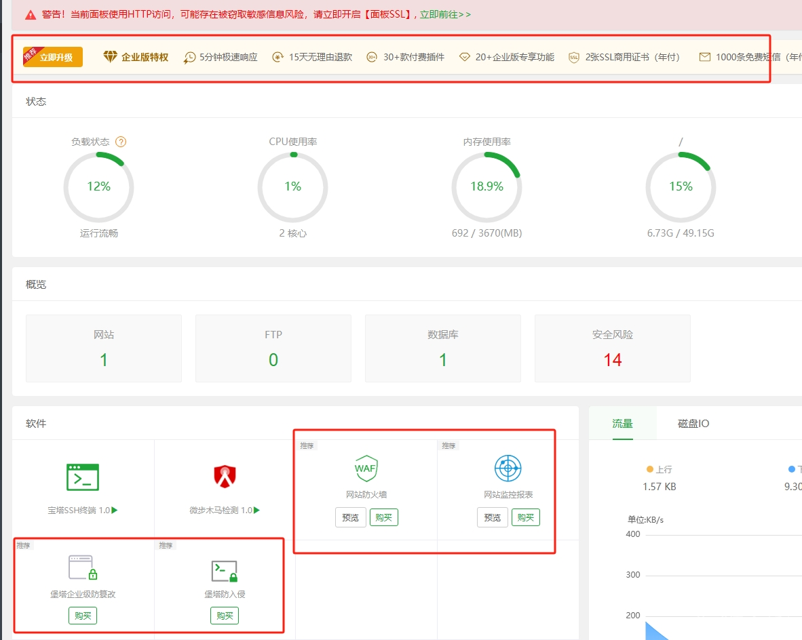Open the 数据库 overview card
Screen dimensions: 802x640
pos(443,348)
